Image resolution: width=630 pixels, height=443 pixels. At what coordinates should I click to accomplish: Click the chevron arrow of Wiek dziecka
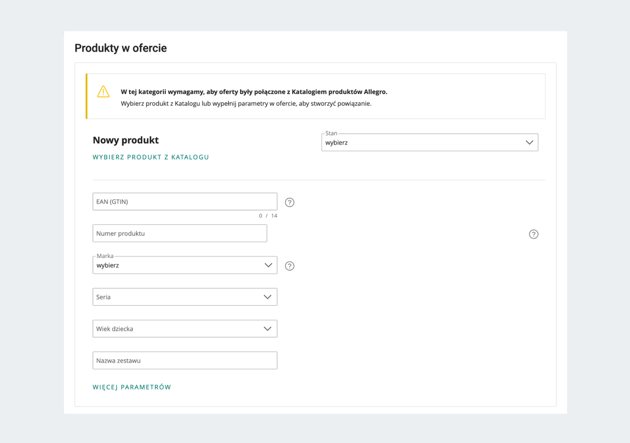[268, 329]
